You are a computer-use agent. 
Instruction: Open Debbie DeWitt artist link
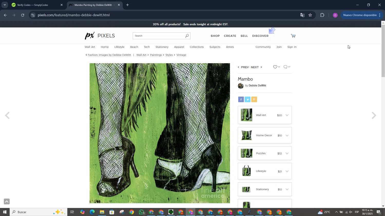click(257, 86)
